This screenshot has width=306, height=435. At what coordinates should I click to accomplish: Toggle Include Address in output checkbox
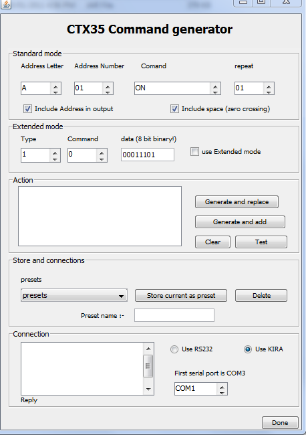[27, 108]
